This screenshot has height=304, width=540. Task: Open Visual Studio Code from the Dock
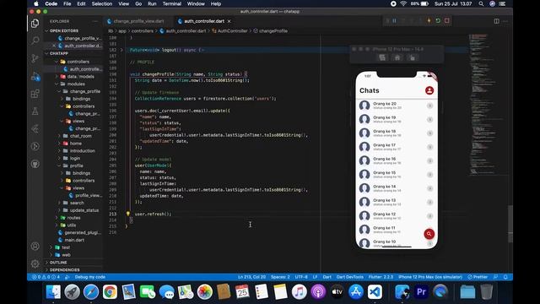tap(375, 292)
